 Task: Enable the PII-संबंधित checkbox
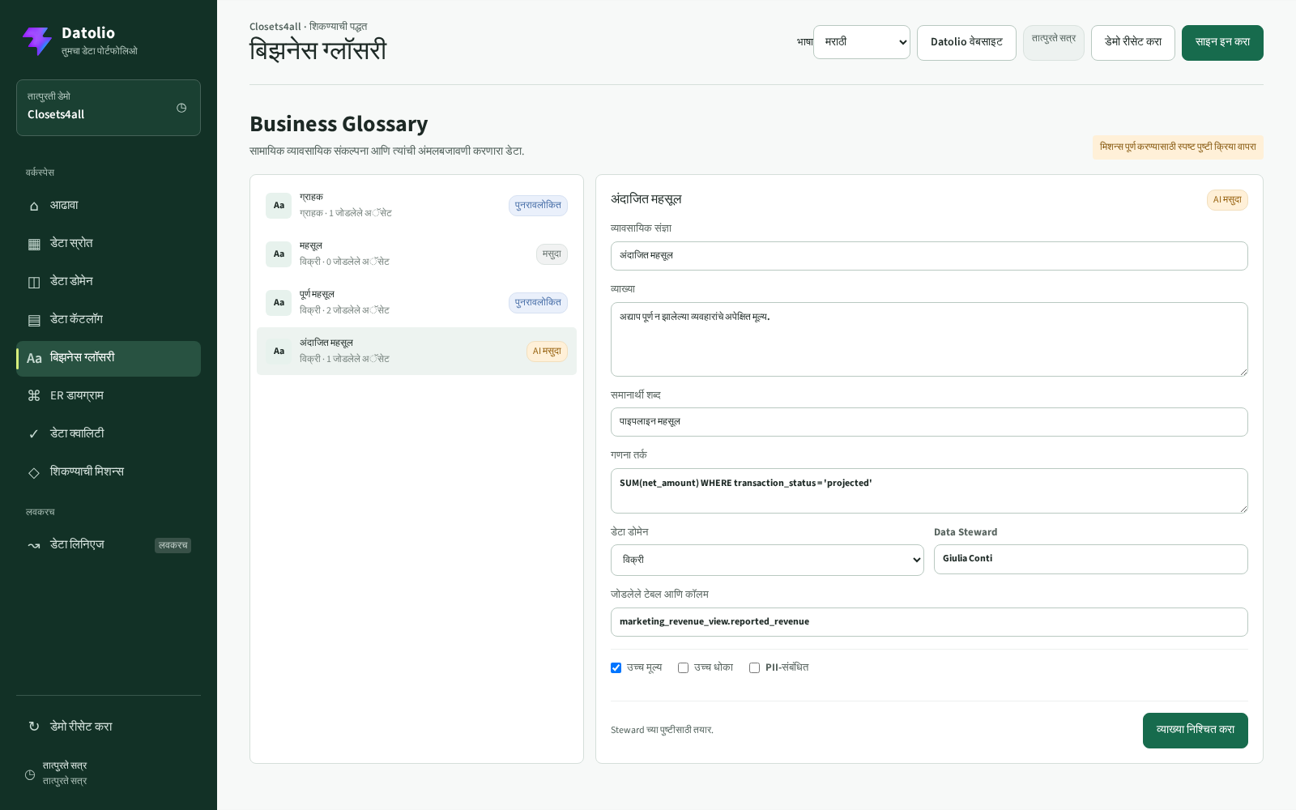click(x=754, y=668)
